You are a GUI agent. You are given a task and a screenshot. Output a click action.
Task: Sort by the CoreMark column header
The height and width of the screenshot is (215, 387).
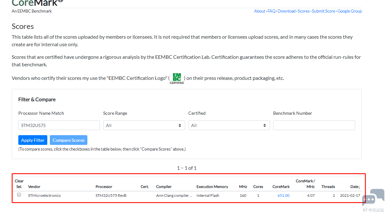[x=281, y=187]
